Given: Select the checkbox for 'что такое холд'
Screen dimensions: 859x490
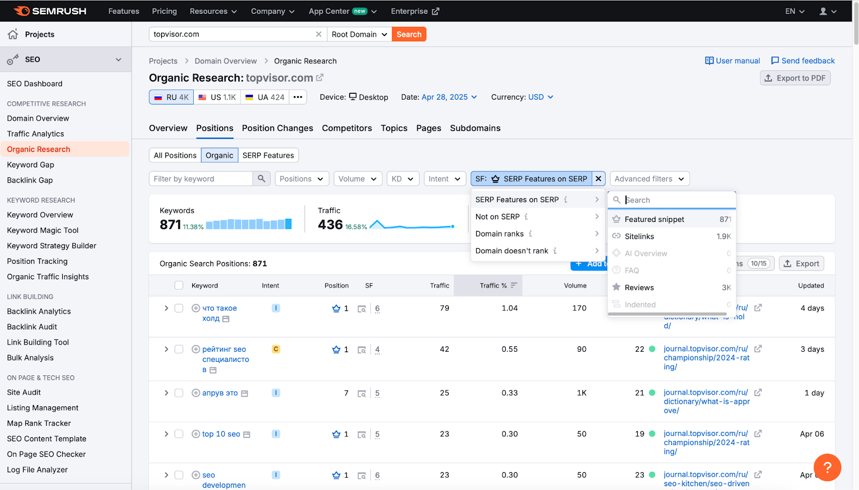Looking at the screenshot, I should pyautogui.click(x=179, y=308).
